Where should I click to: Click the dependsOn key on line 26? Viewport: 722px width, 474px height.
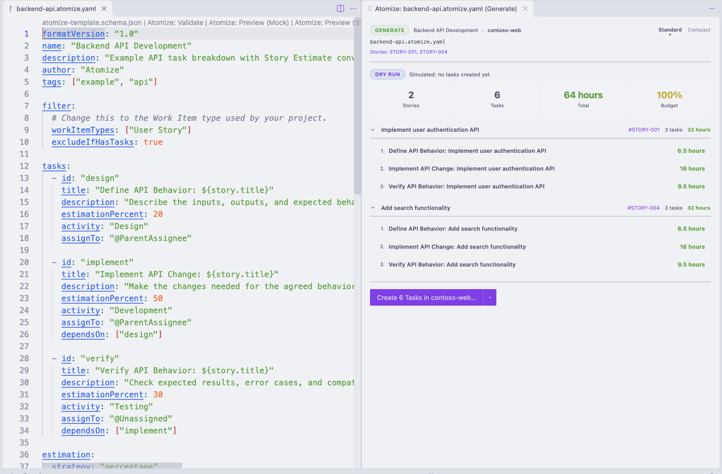coord(83,334)
